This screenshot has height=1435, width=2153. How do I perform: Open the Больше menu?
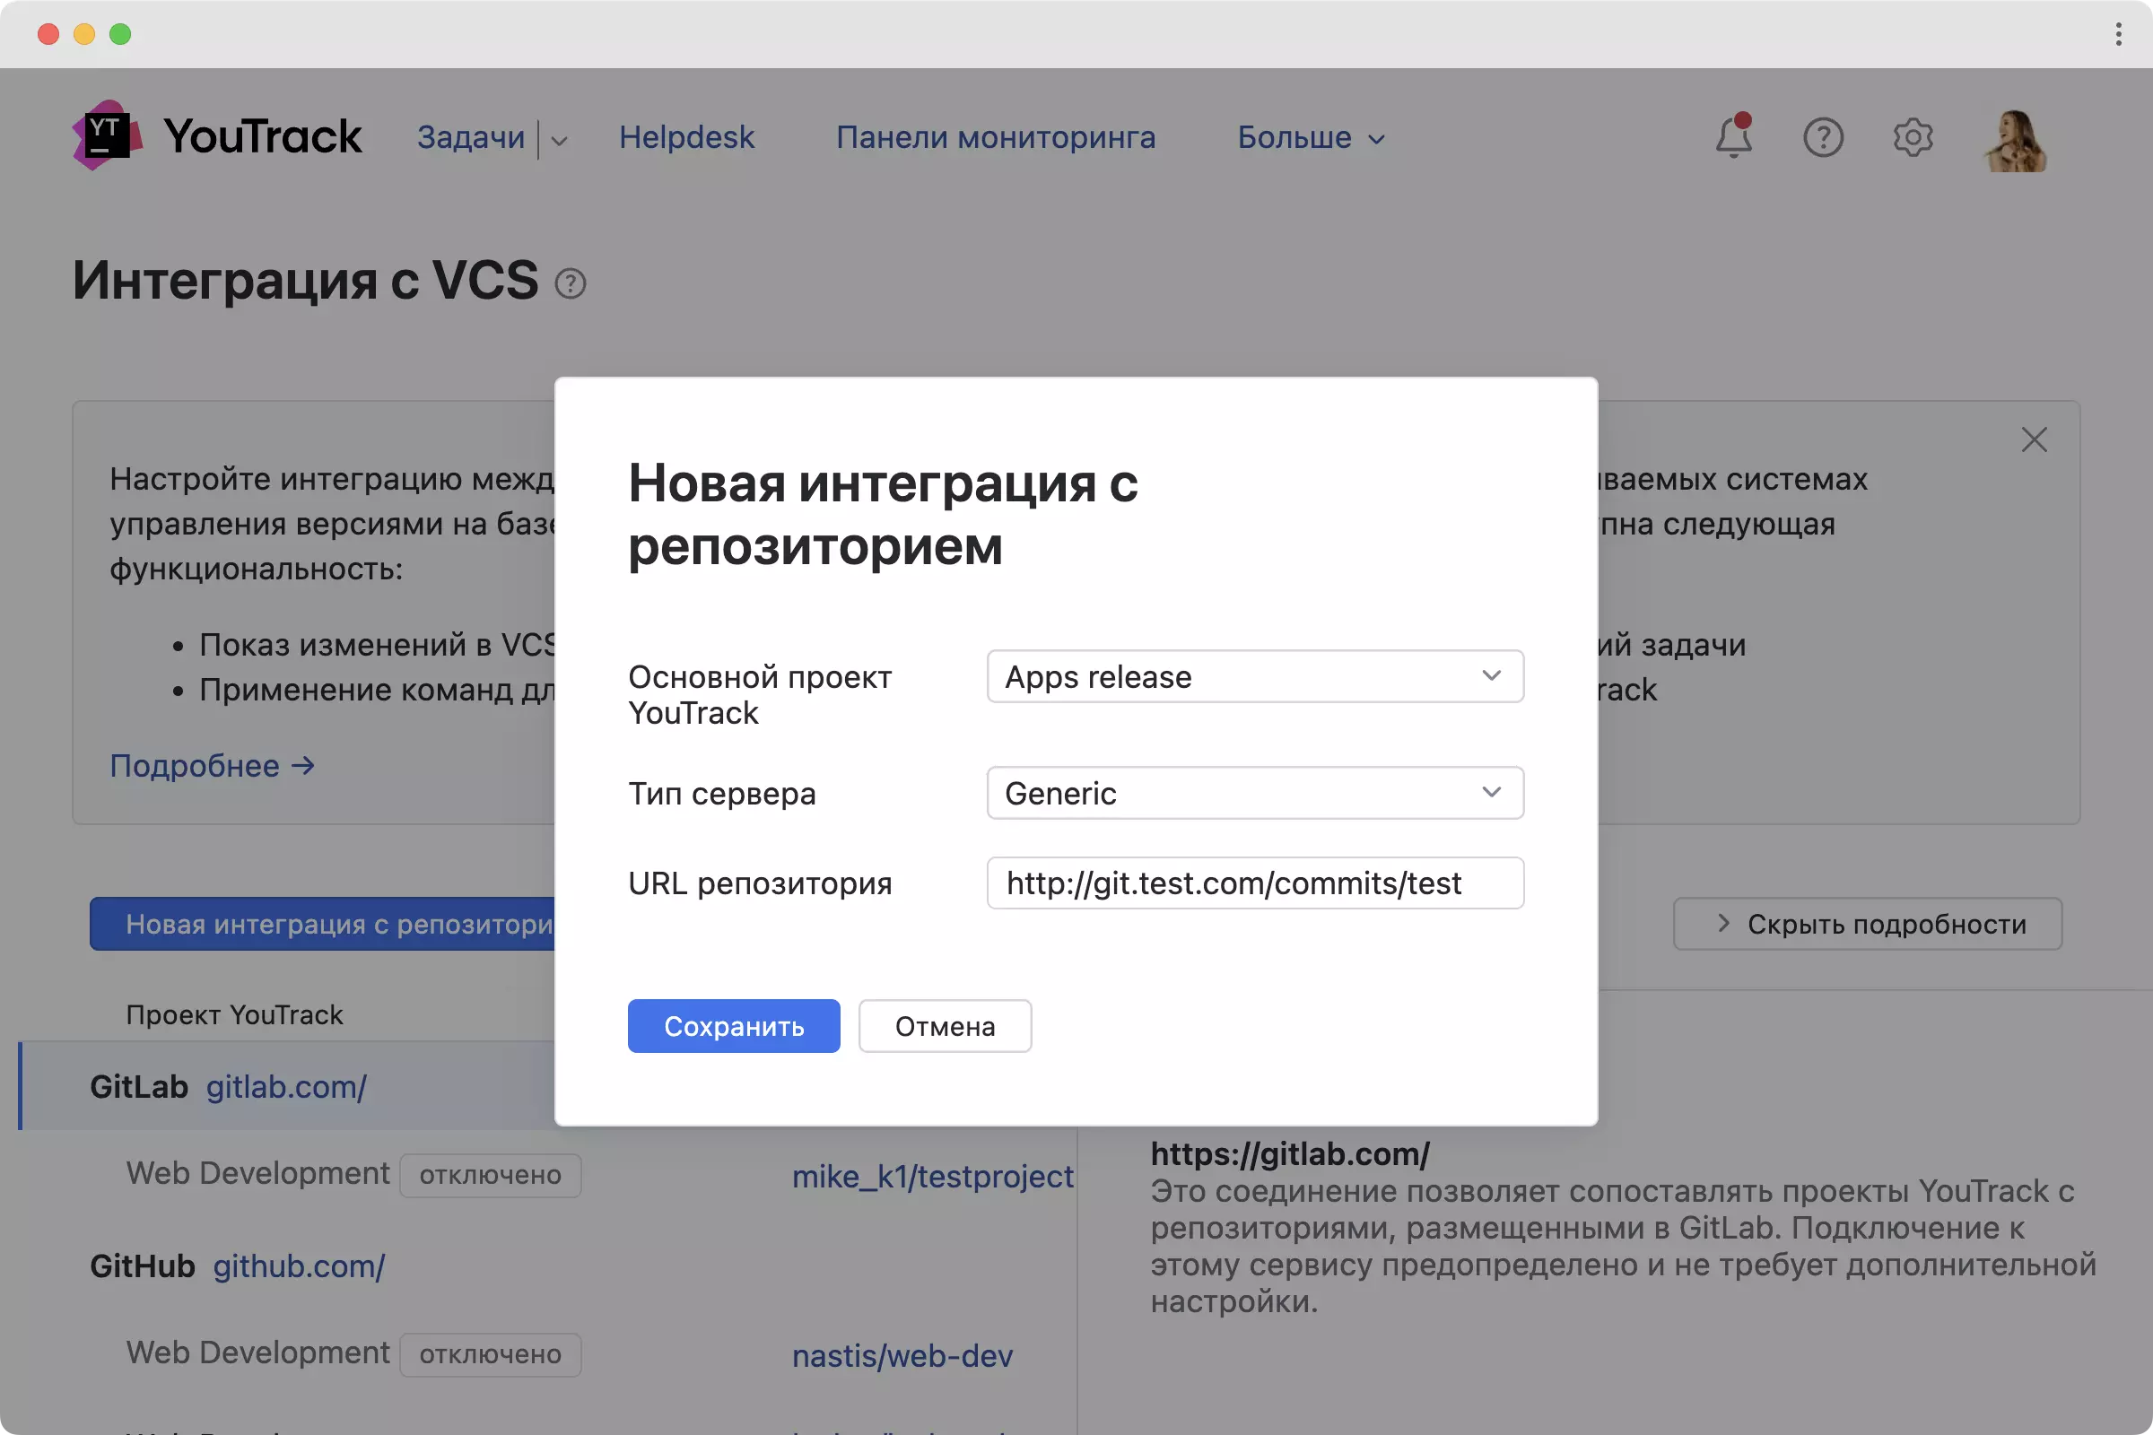tap(1310, 137)
